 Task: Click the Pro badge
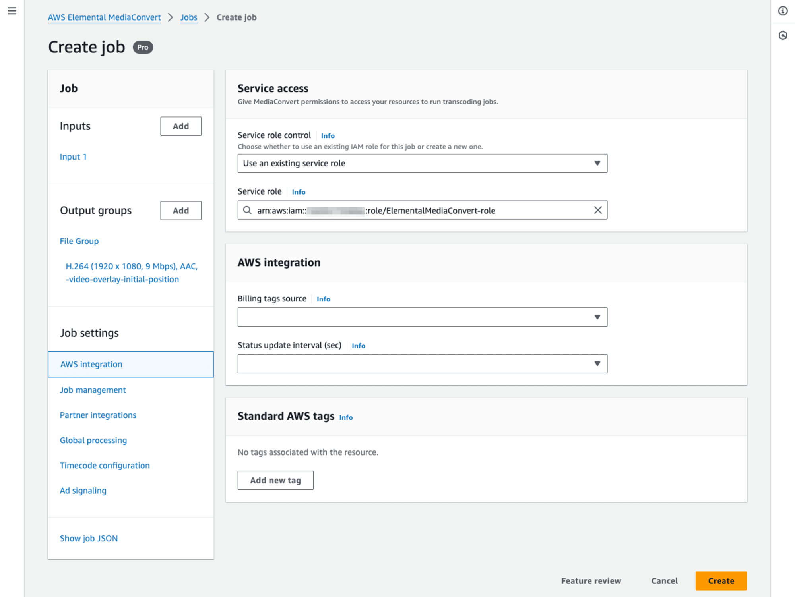(x=143, y=47)
